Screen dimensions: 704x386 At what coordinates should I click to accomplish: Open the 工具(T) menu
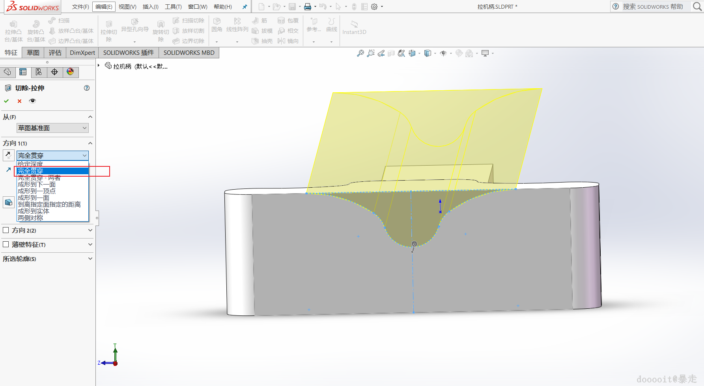point(173,7)
